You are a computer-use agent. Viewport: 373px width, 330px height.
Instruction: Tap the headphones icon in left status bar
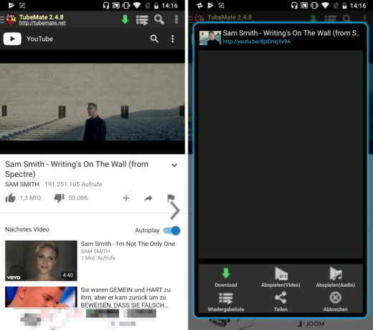pos(106,5)
